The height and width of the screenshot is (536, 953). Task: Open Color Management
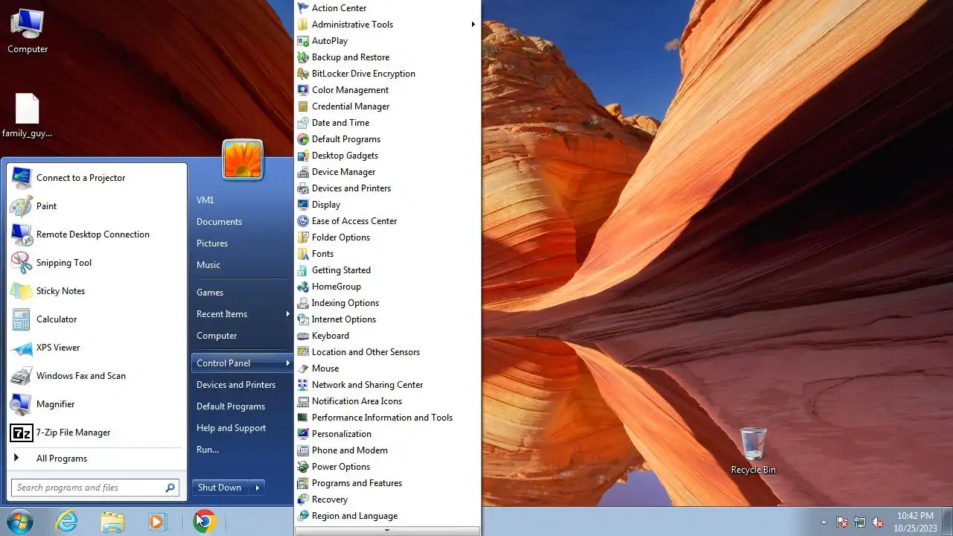coord(387,90)
